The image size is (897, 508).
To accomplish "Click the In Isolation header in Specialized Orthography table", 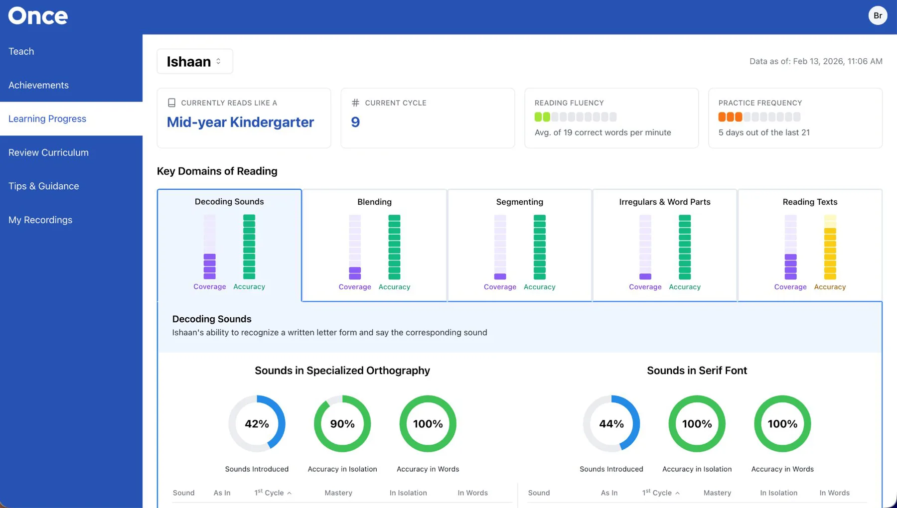I will 408,493.
